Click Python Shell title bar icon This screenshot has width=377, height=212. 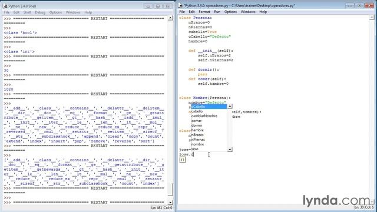[x=5, y=6]
